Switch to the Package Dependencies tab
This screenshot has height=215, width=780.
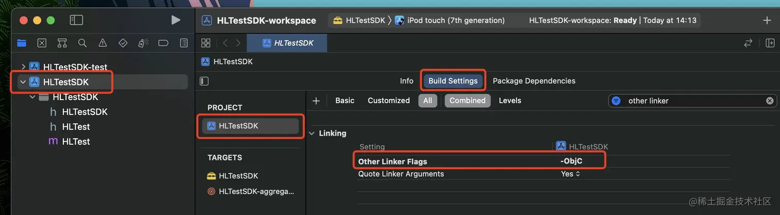point(534,81)
